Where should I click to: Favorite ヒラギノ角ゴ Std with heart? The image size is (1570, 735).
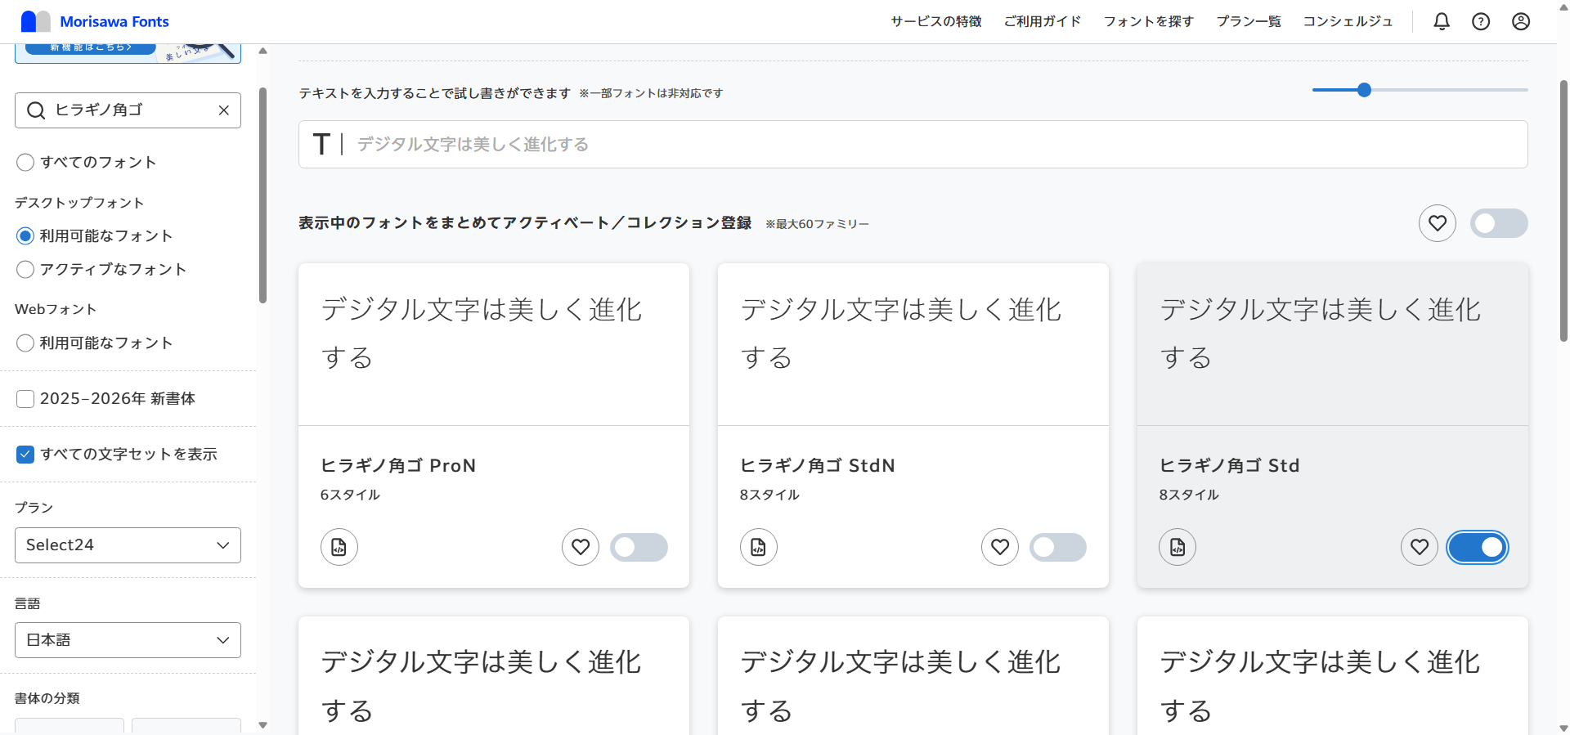tap(1420, 547)
